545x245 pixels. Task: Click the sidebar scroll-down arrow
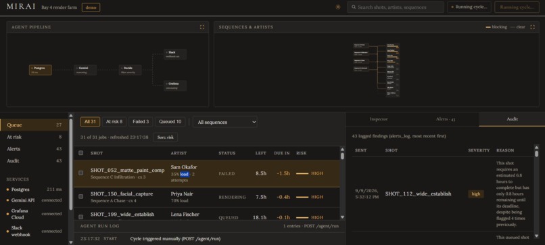point(71,242)
